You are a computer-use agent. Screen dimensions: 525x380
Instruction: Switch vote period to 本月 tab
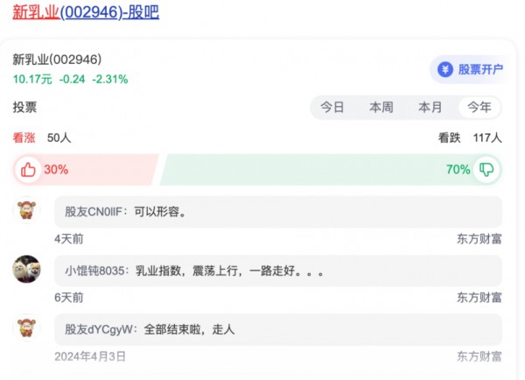click(430, 108)
